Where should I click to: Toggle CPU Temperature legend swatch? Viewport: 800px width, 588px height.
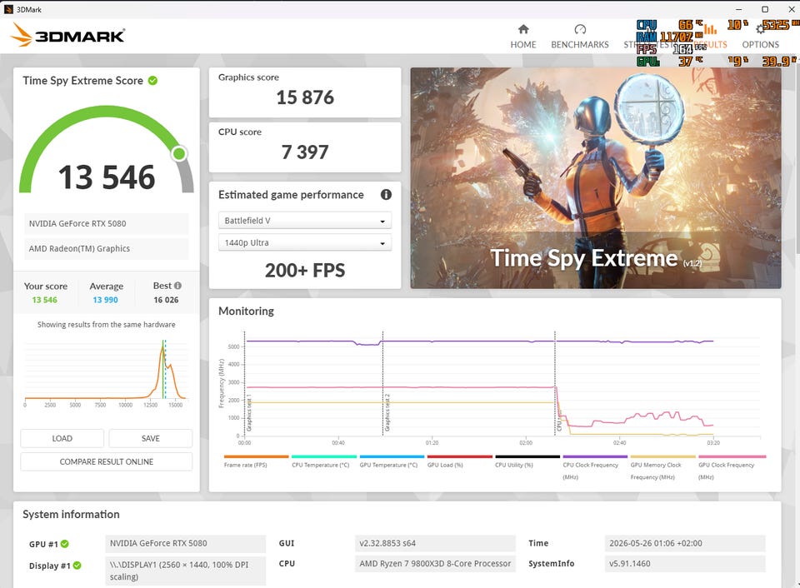pyautogui.click(x=324, y=457)
